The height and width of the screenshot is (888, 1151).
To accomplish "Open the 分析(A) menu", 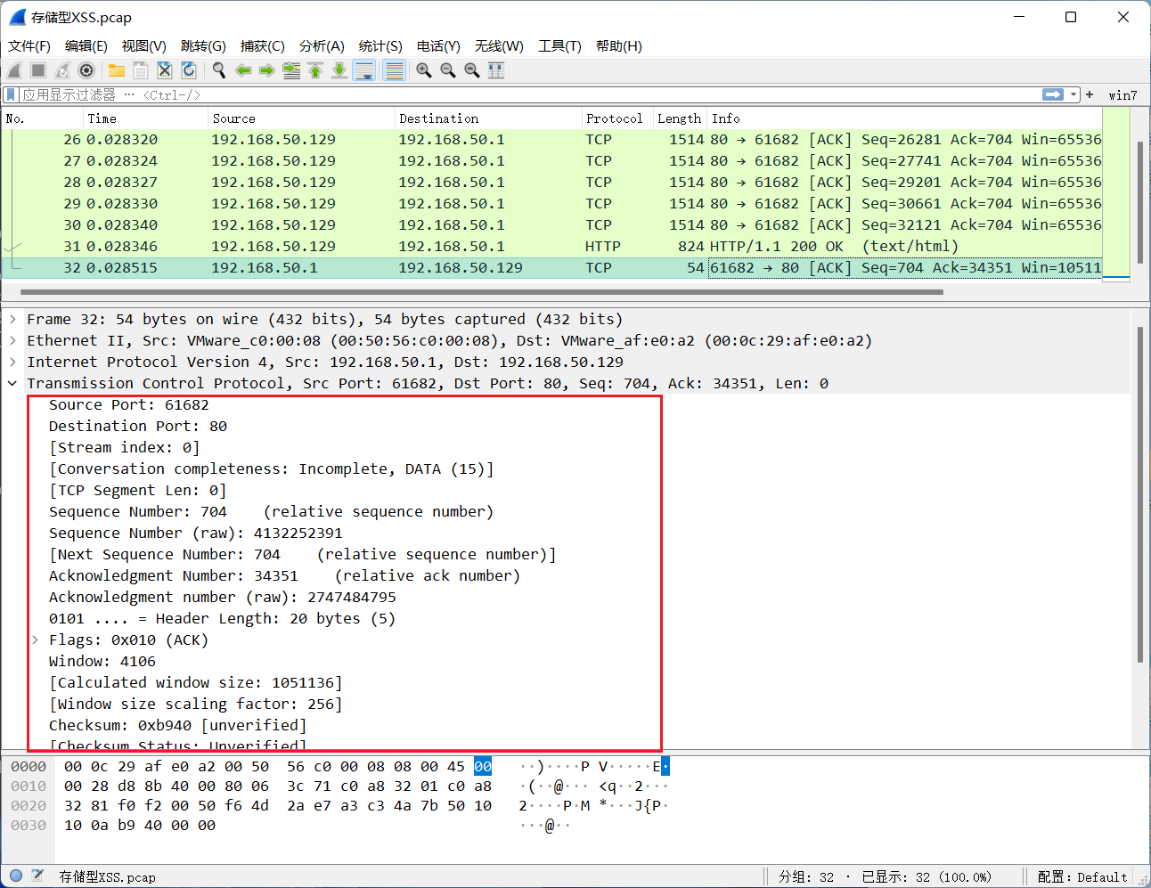I will coord(322,46).
